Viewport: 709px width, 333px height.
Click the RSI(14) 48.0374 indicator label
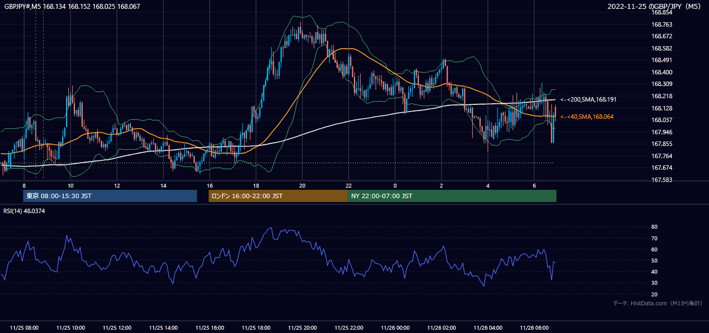pos(24,211)
